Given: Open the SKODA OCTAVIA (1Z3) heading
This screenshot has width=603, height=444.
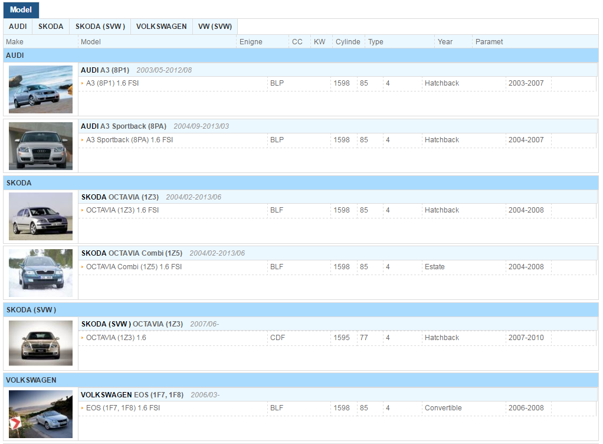Looking at the screenshot, I should point(120,197).
